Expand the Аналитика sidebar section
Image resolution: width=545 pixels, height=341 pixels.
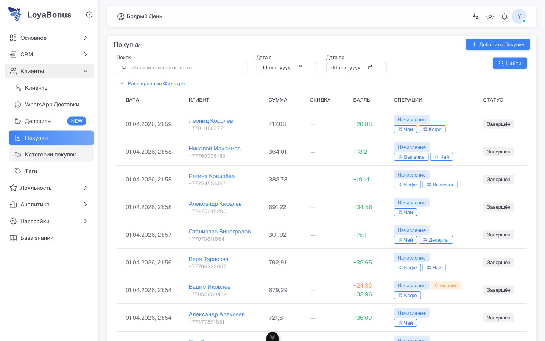pos(49,205)
